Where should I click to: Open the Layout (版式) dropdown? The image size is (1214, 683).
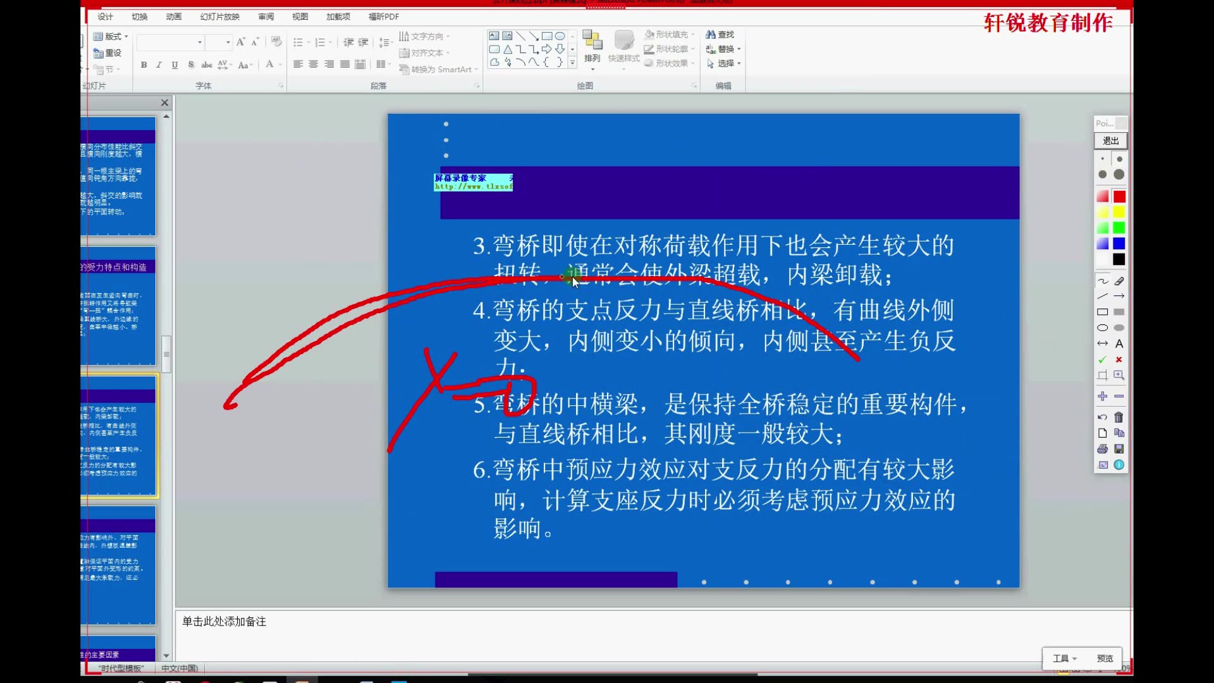point(111,36)
